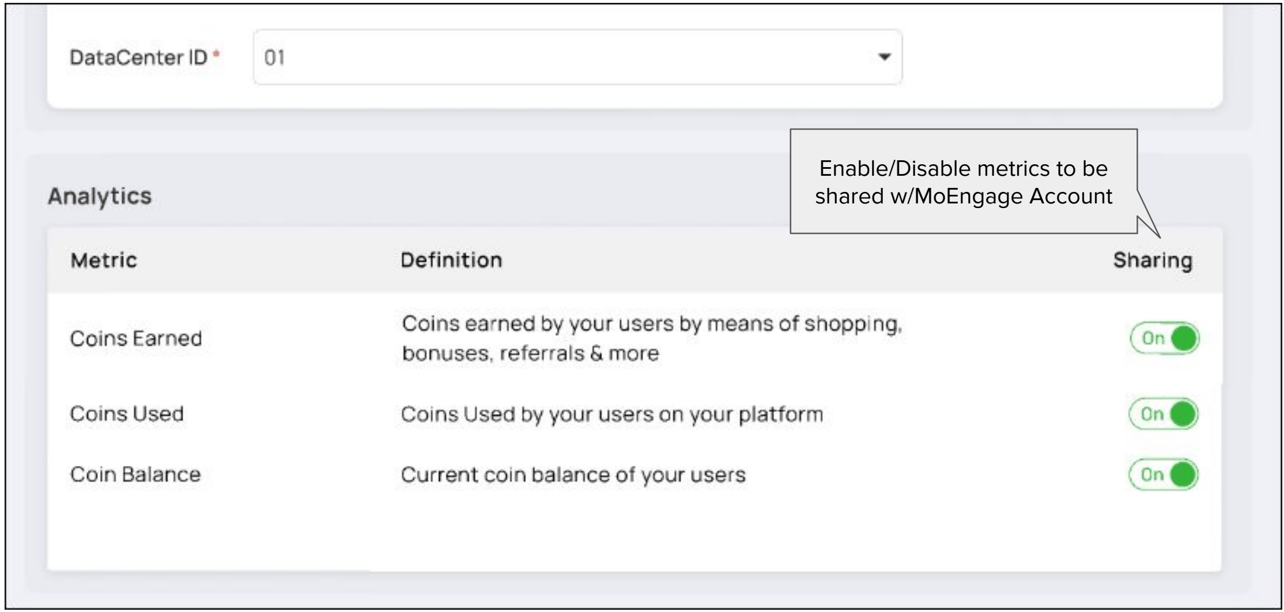Screen dimensions: 1284x612
Task: Select the Definition column header
Action: click(x=451, y=260)
